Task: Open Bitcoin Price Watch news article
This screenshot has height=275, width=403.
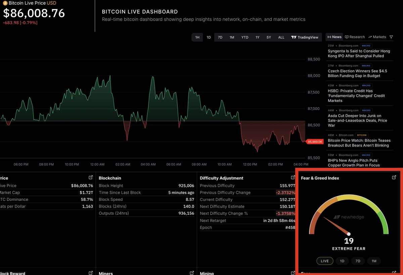Action: pos(359,143)
